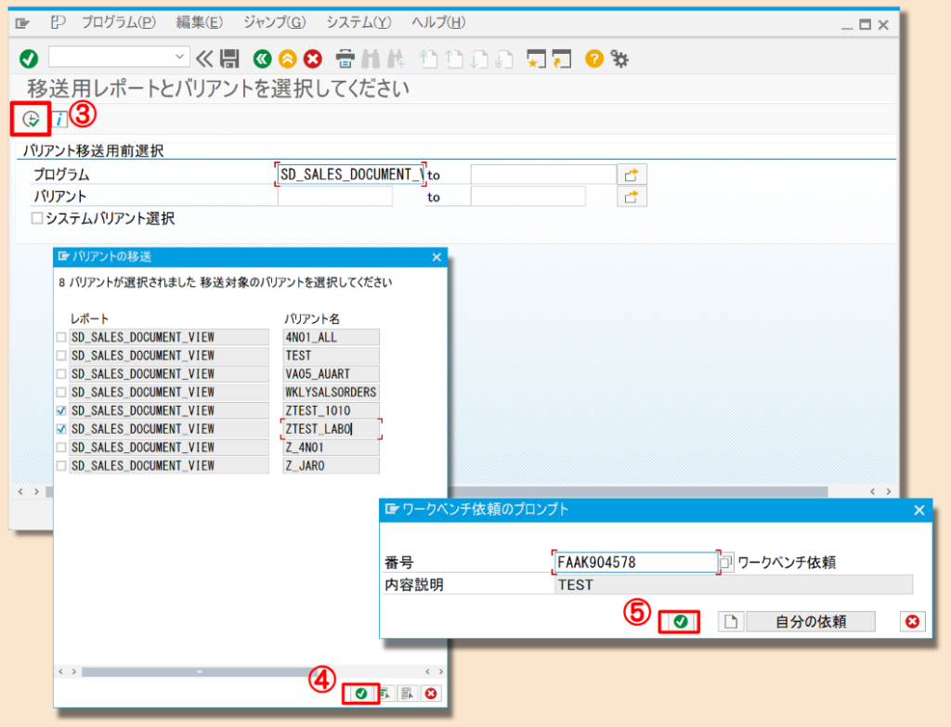The height and width of the screenshot is (727, 951).
Task: Open the プログラム(P) menu
Action: (119, 22)
